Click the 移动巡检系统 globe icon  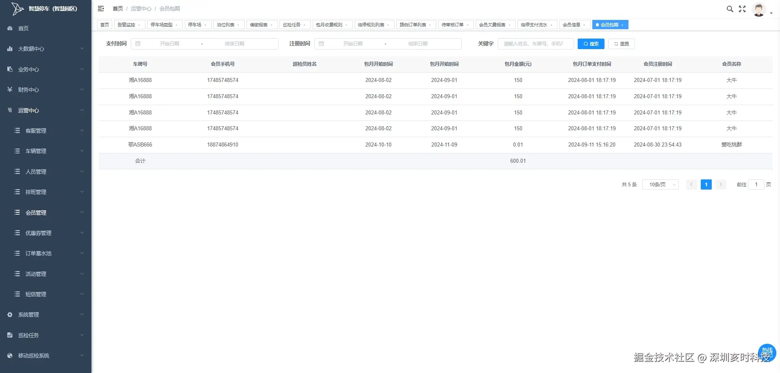10,356
